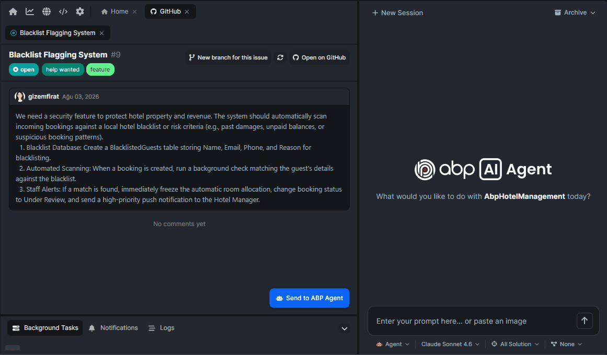Open the All Solution scope dropdown
The width and height of the screenshot is (607, 355).
pyautogui.click(x=516, y=344)
